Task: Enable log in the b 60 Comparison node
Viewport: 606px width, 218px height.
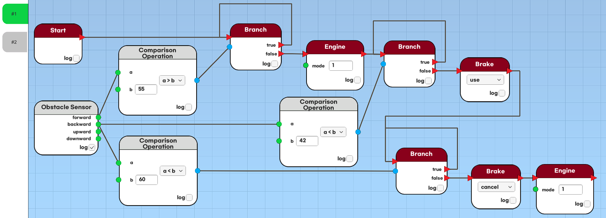Action: point(189,198)
